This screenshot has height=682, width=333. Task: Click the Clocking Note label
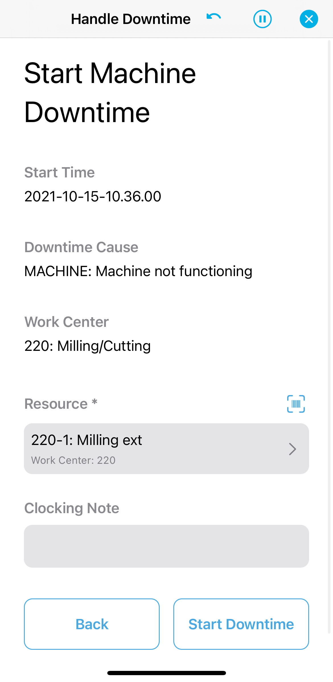click(72, 508)
